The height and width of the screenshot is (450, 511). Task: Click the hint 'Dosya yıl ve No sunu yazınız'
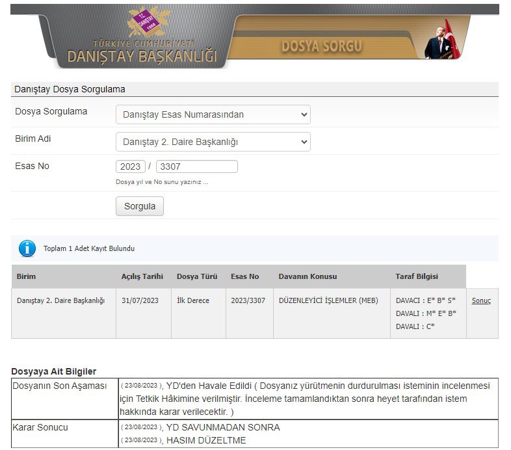[162, 182]
